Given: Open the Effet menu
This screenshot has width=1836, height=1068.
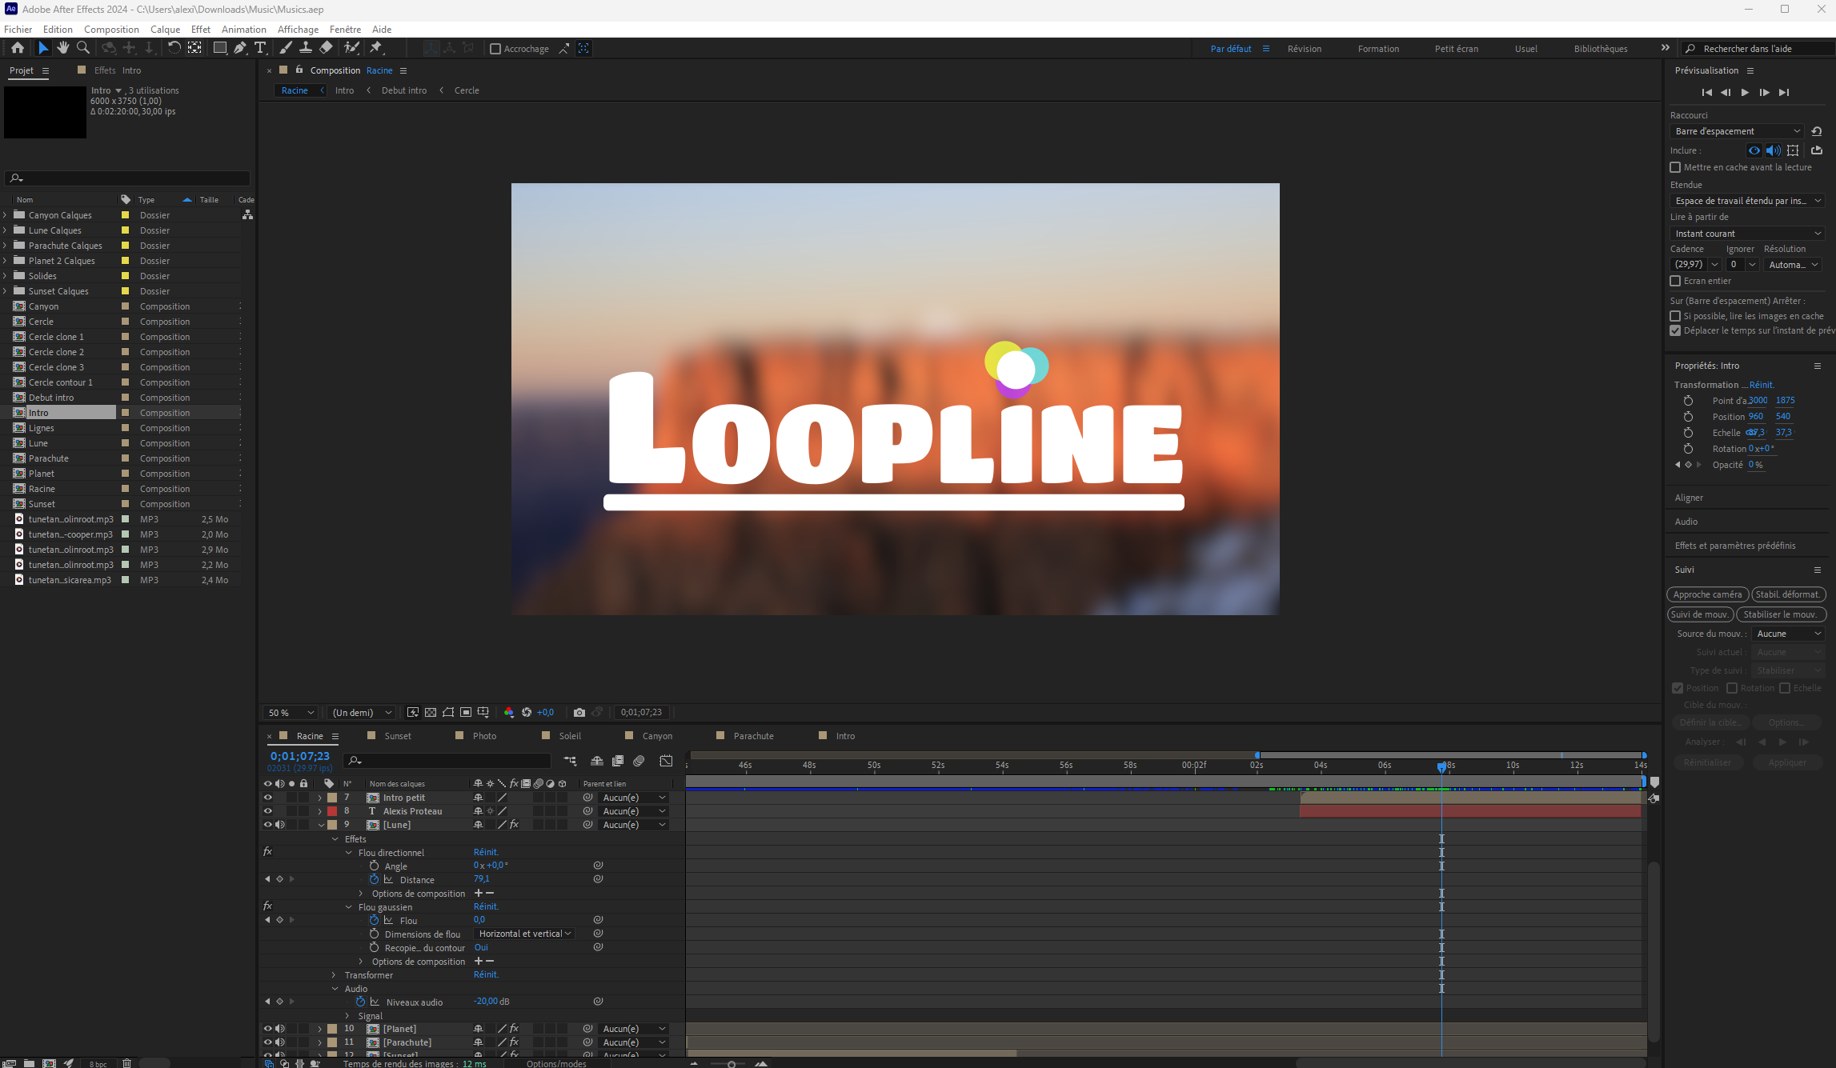Looking at the screenshot, I should [201, 29].
